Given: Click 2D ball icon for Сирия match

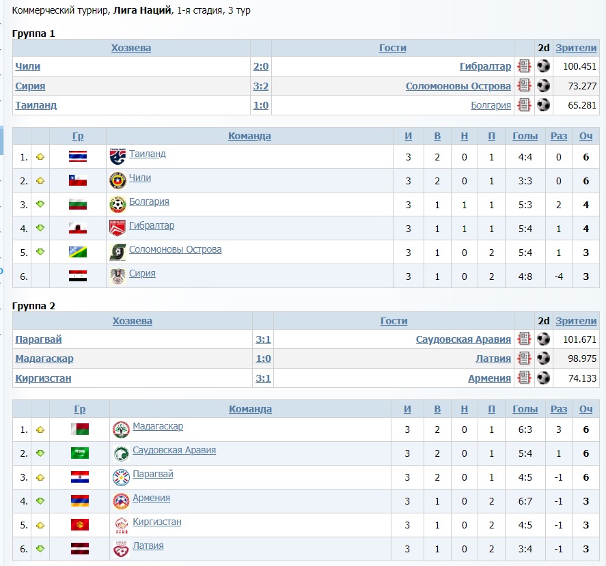Looking at the screenshot, I should coord(543,86).
